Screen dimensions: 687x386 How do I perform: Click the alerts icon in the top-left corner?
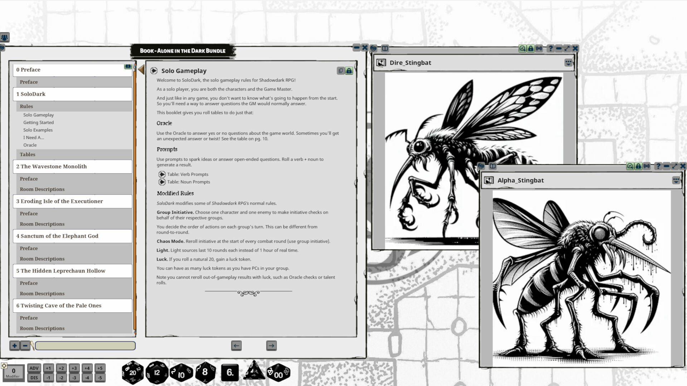click(4, 37)
